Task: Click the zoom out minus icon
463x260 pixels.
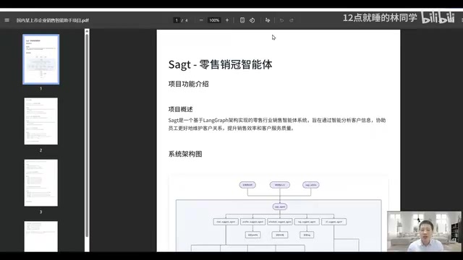Action: coord(201,20)
